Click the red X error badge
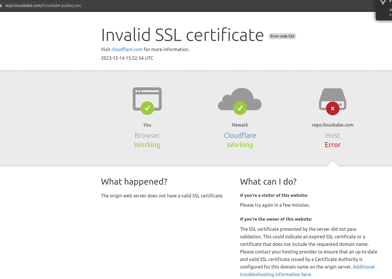This screenshot has width=392, height=279. [x=333, y=108]
